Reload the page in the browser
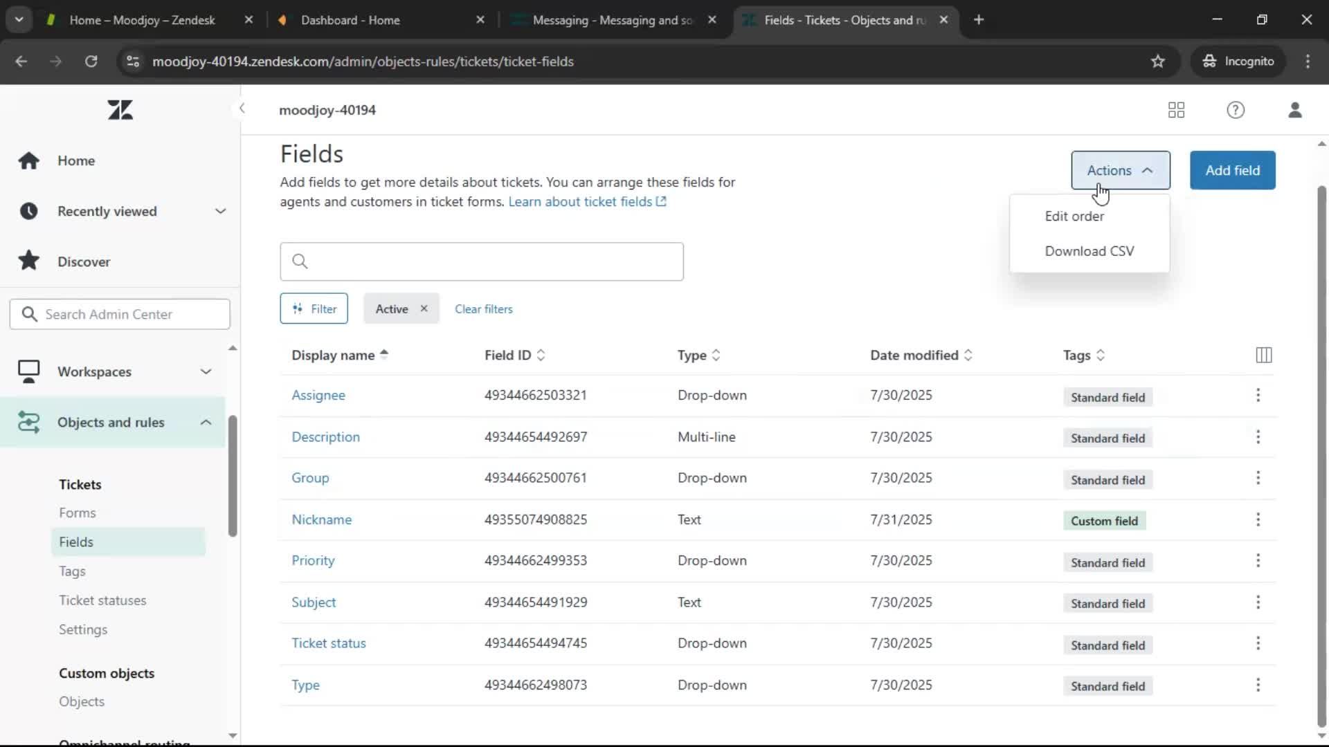Image resolution: width=1329 pixels, height=747 pixels. click(x=91, y=62)
